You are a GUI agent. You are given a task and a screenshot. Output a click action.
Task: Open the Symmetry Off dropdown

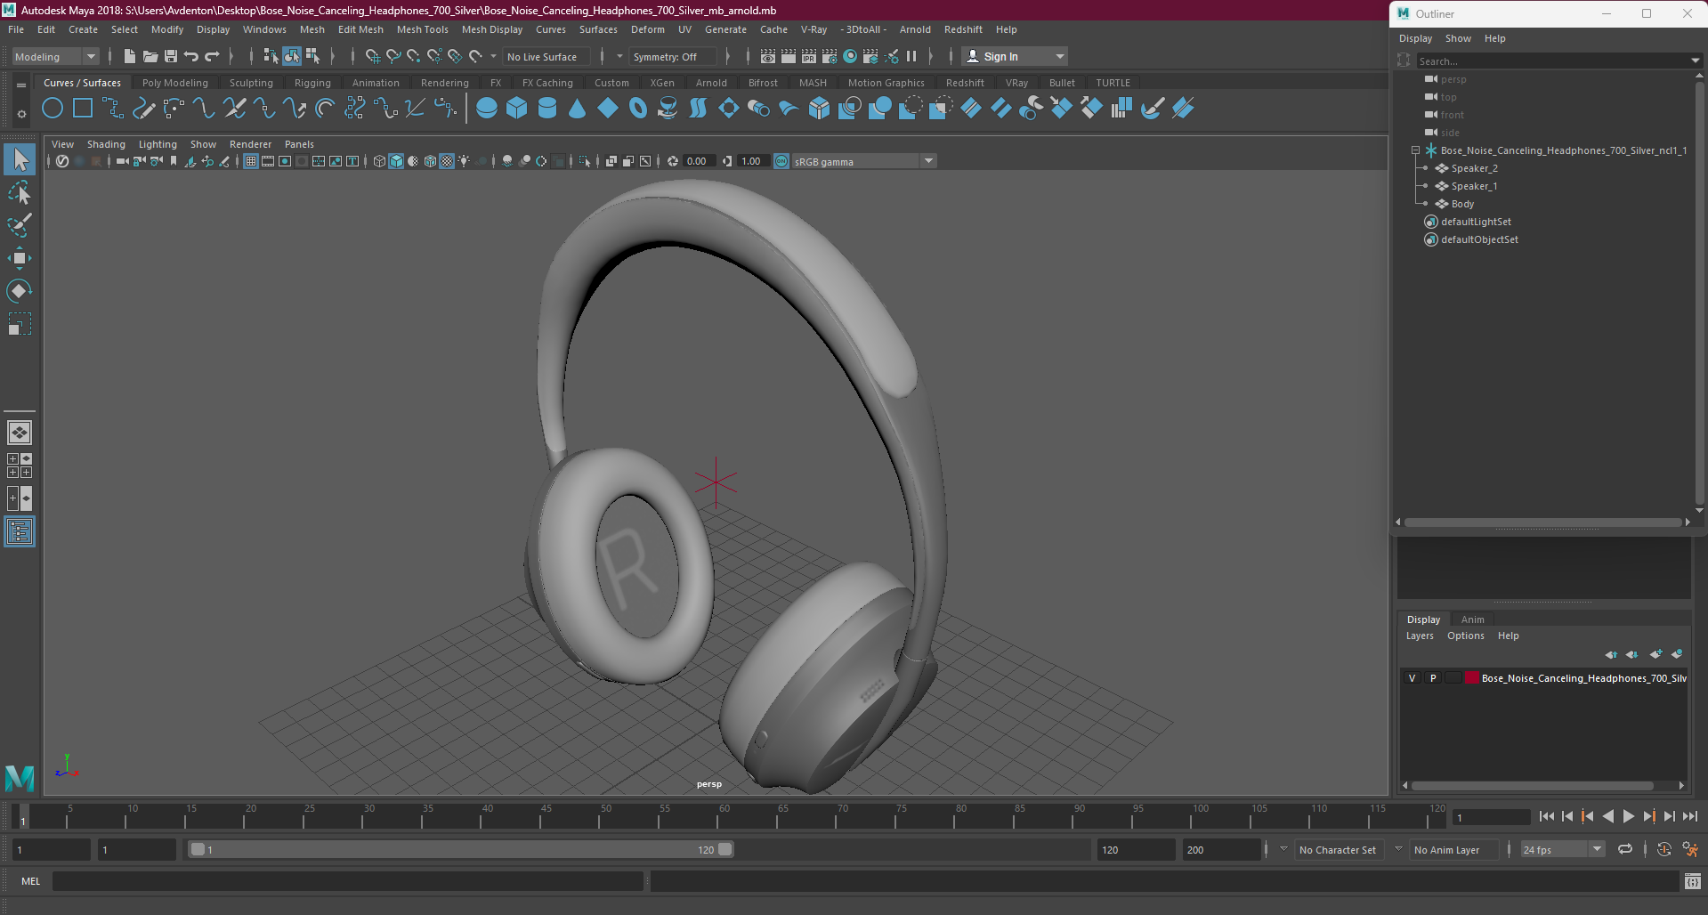point(673,56)
